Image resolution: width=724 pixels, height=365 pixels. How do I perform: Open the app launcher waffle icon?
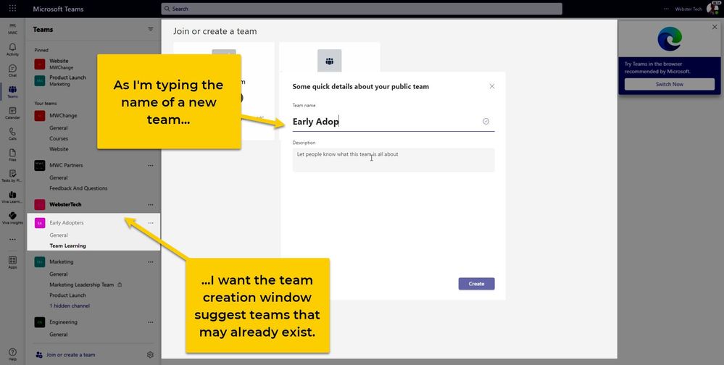pos(12,8)
